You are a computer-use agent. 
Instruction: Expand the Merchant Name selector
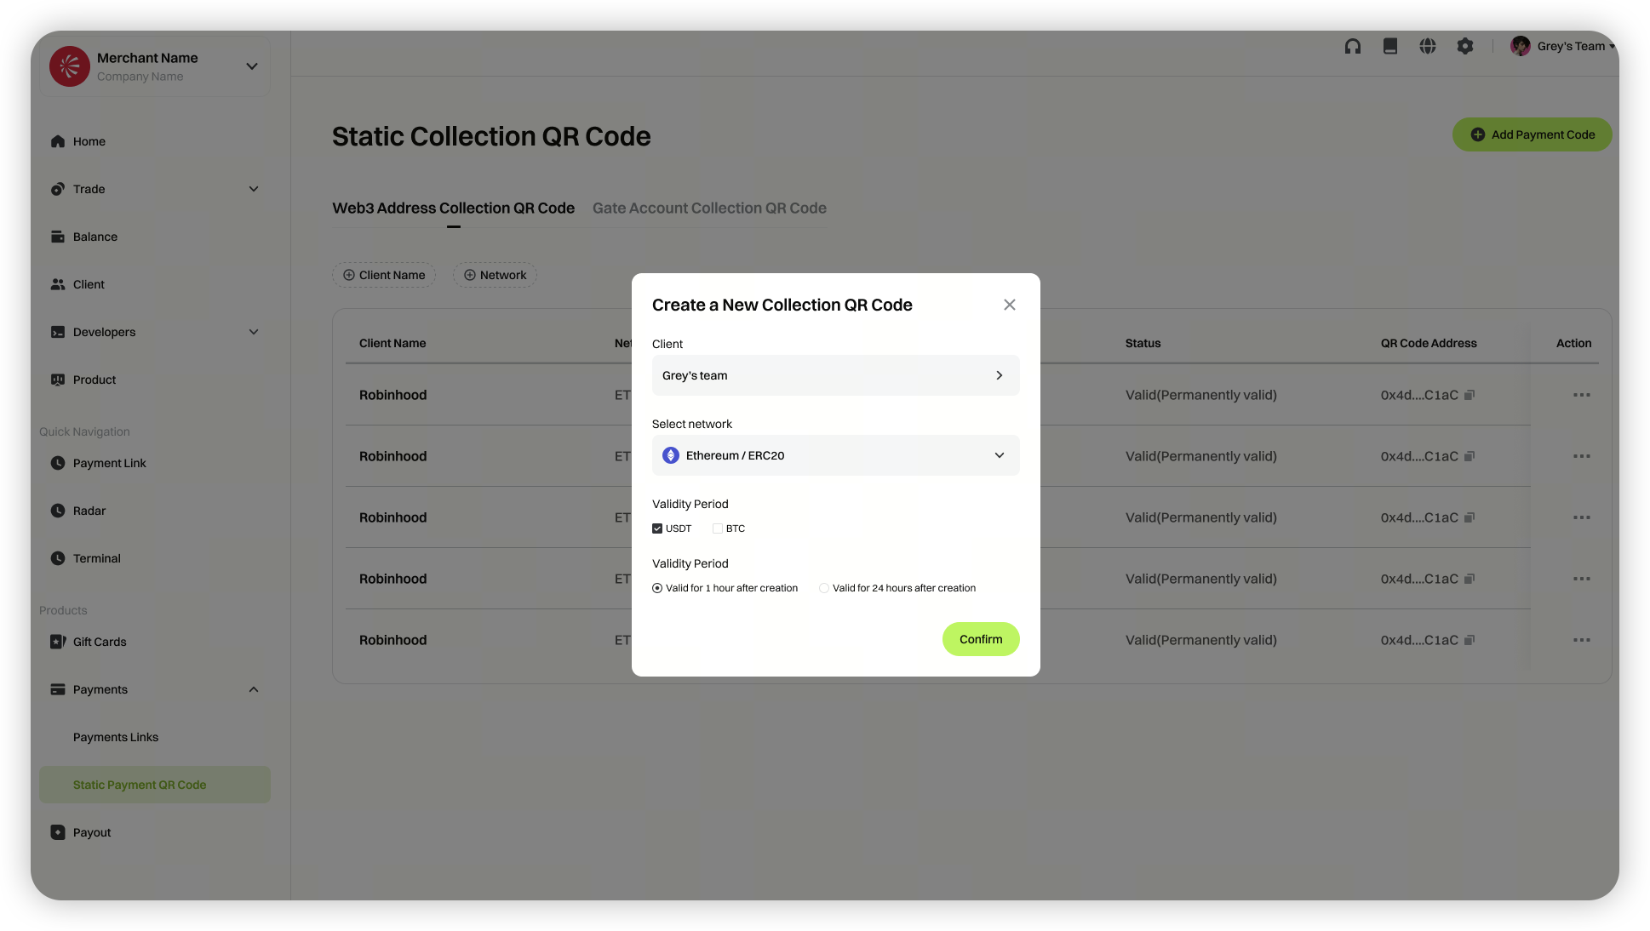tap(252, 66)
